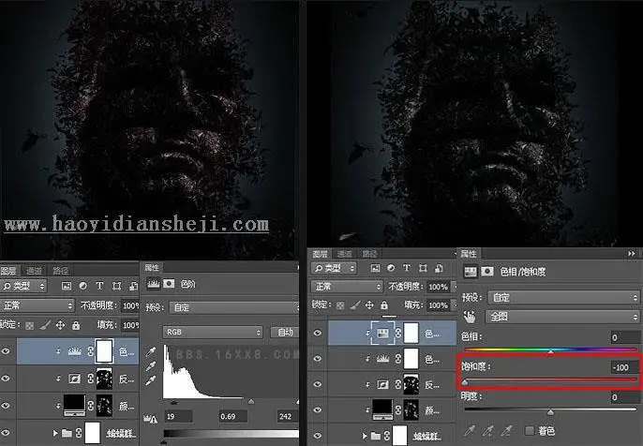Switch to 路径 tab in Hue/Saturation screenshot
The height and width of the screenshot is (446, 643).
369,254
